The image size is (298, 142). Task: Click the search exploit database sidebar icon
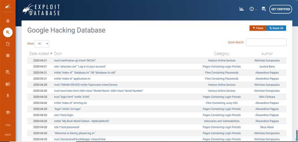pyautogui.click(x=8, y=72)
